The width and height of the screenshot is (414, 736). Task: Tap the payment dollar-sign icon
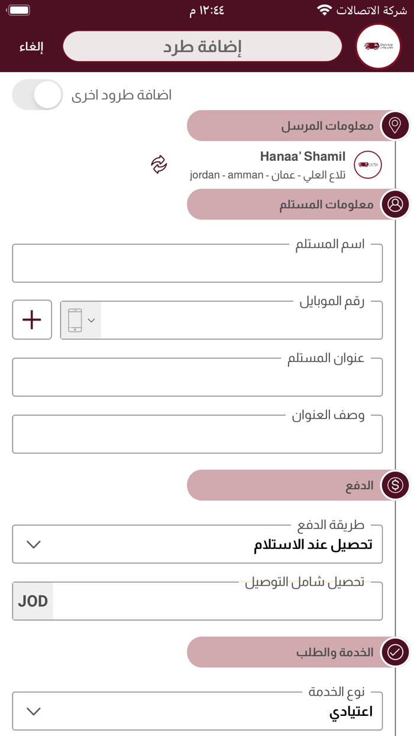(395, 485)
